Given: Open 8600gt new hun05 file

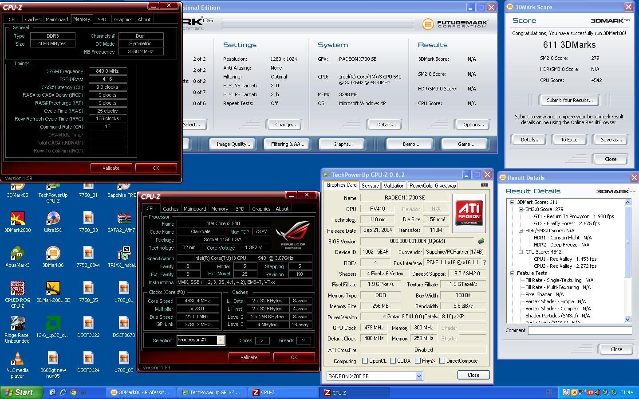Looking at the screenshot, I should point(53,364).
